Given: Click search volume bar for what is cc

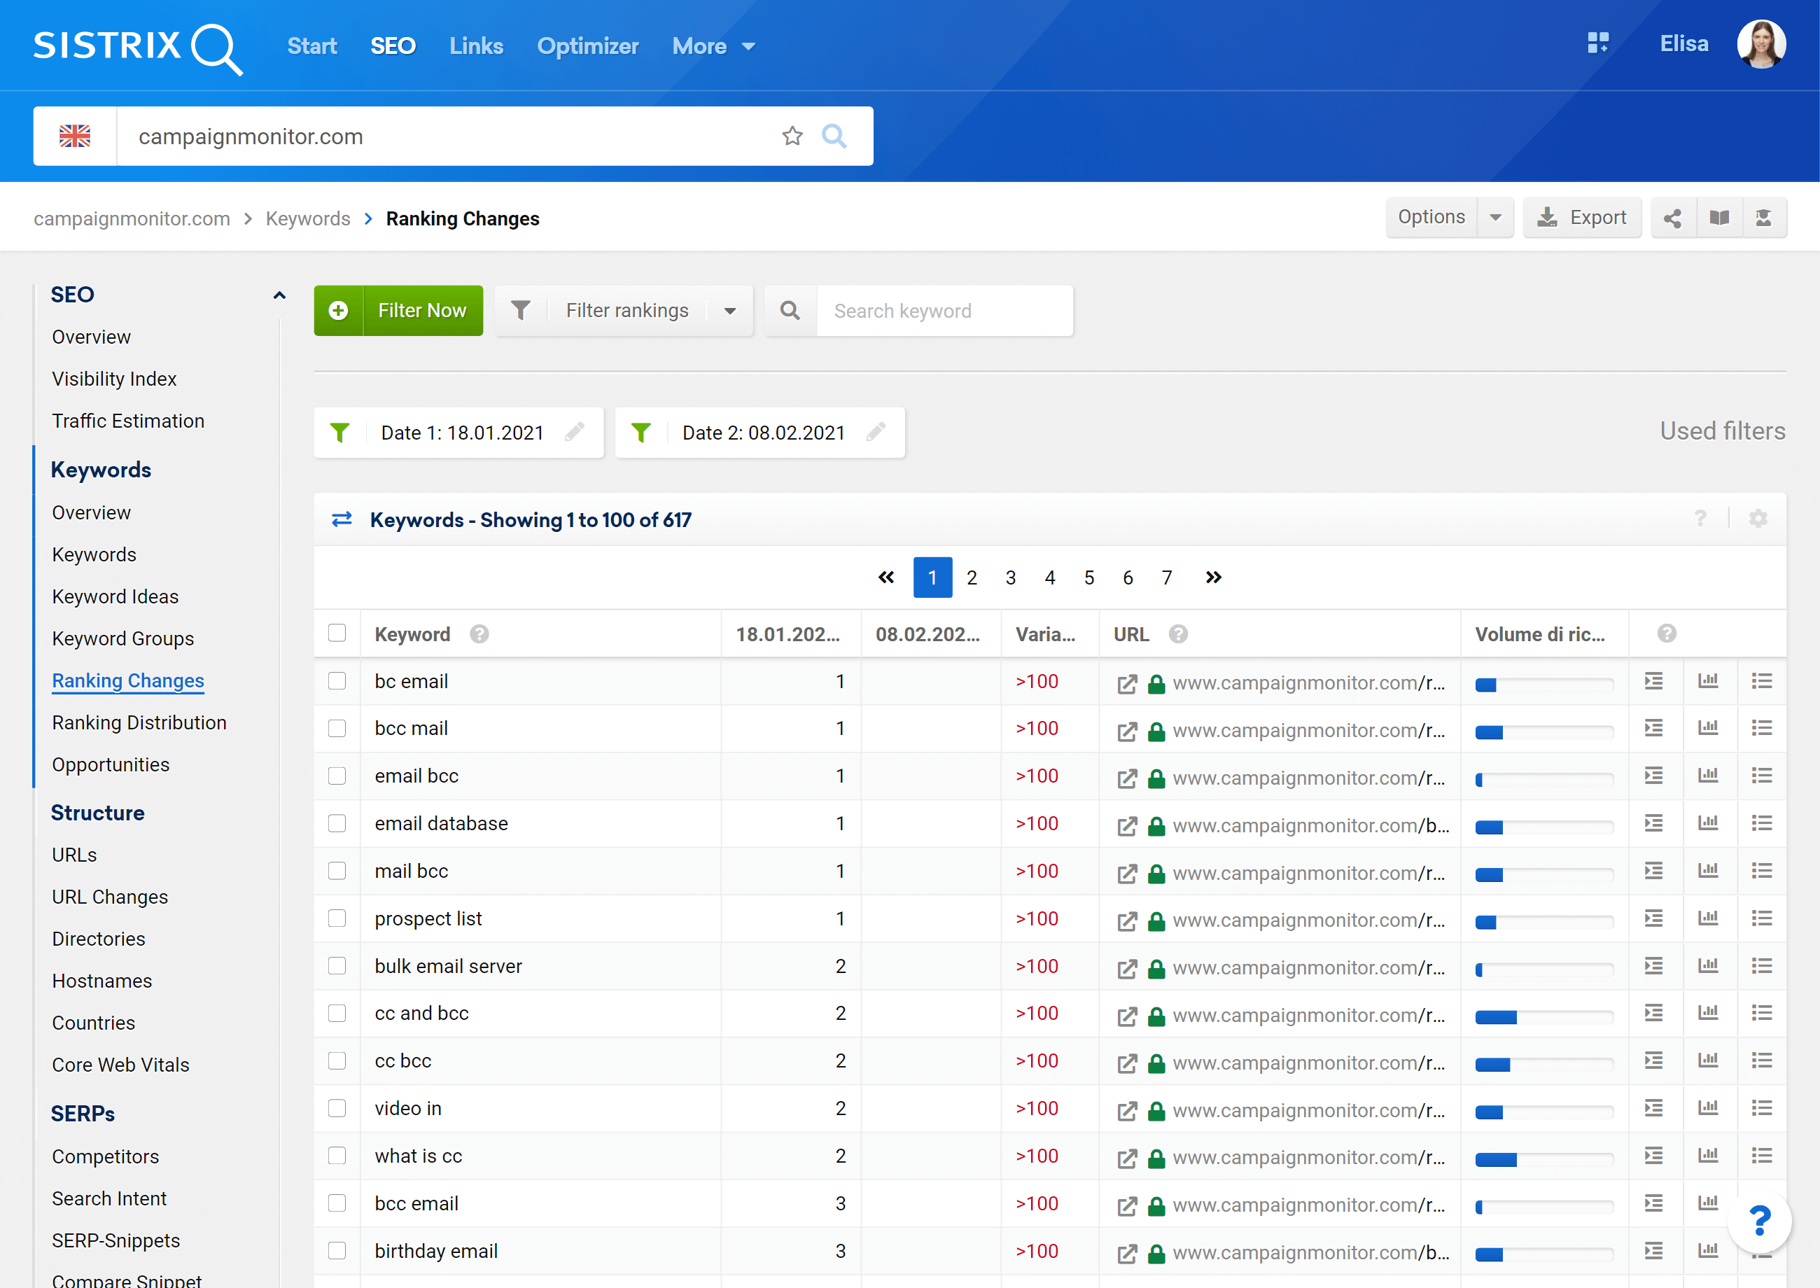Looking at the screenshot, I should pyautogui.click(x=1543, y=1161).
